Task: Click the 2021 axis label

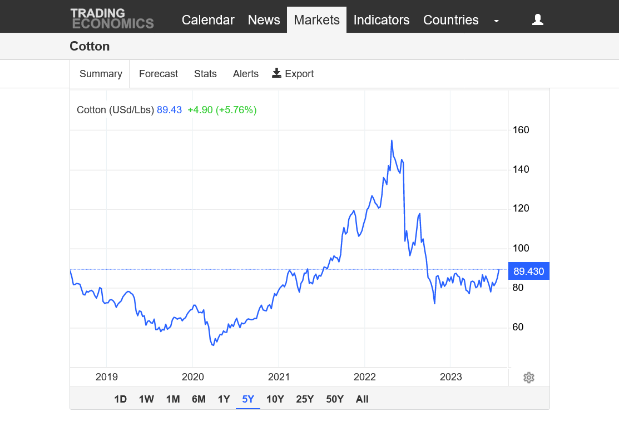Action: click(x=279, y=377)
